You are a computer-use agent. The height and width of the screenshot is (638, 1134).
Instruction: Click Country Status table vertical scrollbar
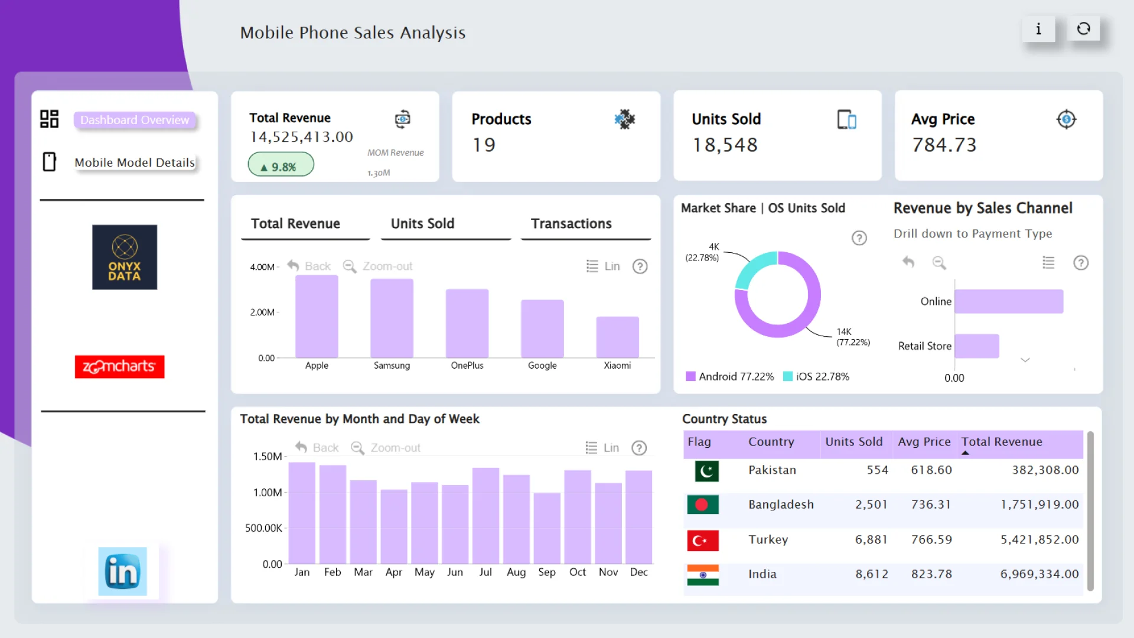(x=1090, y=511)
